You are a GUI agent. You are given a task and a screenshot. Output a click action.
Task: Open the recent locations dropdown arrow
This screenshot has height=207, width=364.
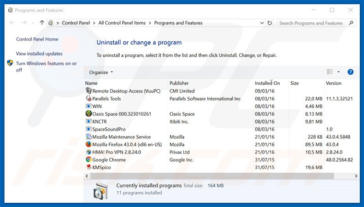coord(33,23)
